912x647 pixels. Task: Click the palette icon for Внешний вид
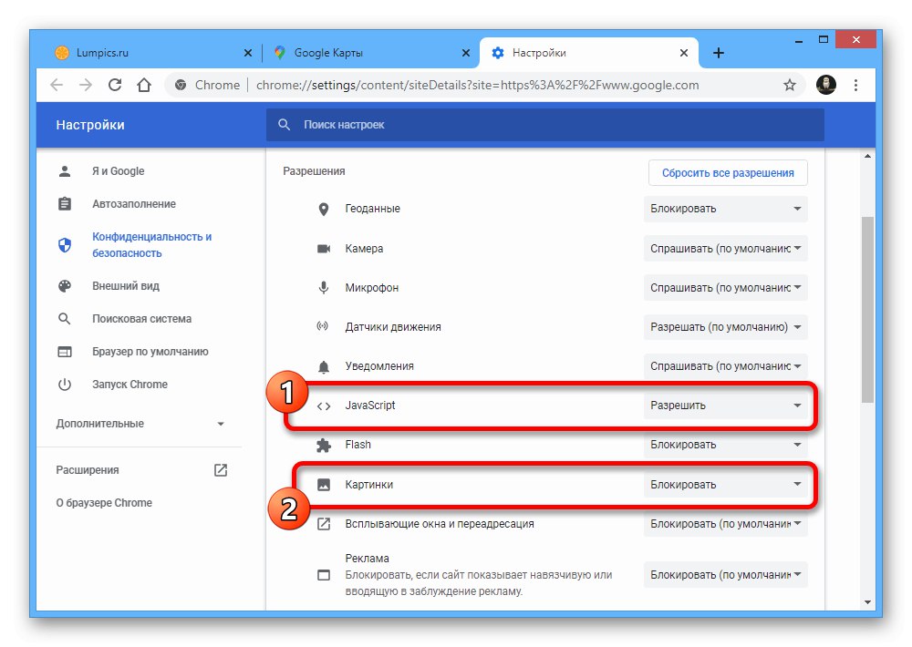[x=65, y=286]
